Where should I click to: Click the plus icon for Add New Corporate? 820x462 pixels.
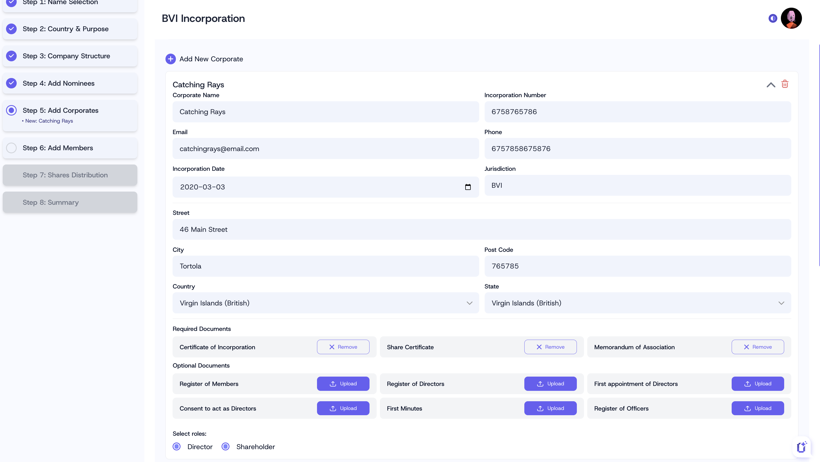tap(170, 59)
